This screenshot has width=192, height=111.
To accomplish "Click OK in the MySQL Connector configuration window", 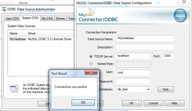I will click(x=132, y=103).
